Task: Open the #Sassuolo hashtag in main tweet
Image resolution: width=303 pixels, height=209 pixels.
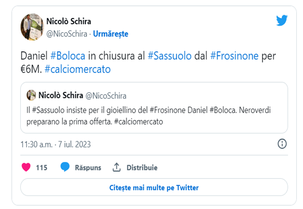Action: 169,57
